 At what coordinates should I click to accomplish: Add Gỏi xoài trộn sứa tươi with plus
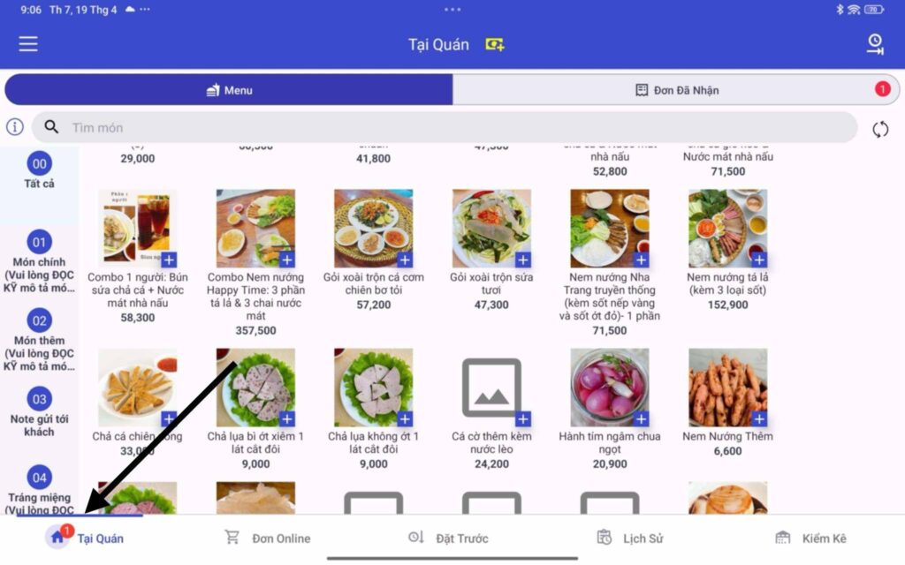tap(523, 260)
